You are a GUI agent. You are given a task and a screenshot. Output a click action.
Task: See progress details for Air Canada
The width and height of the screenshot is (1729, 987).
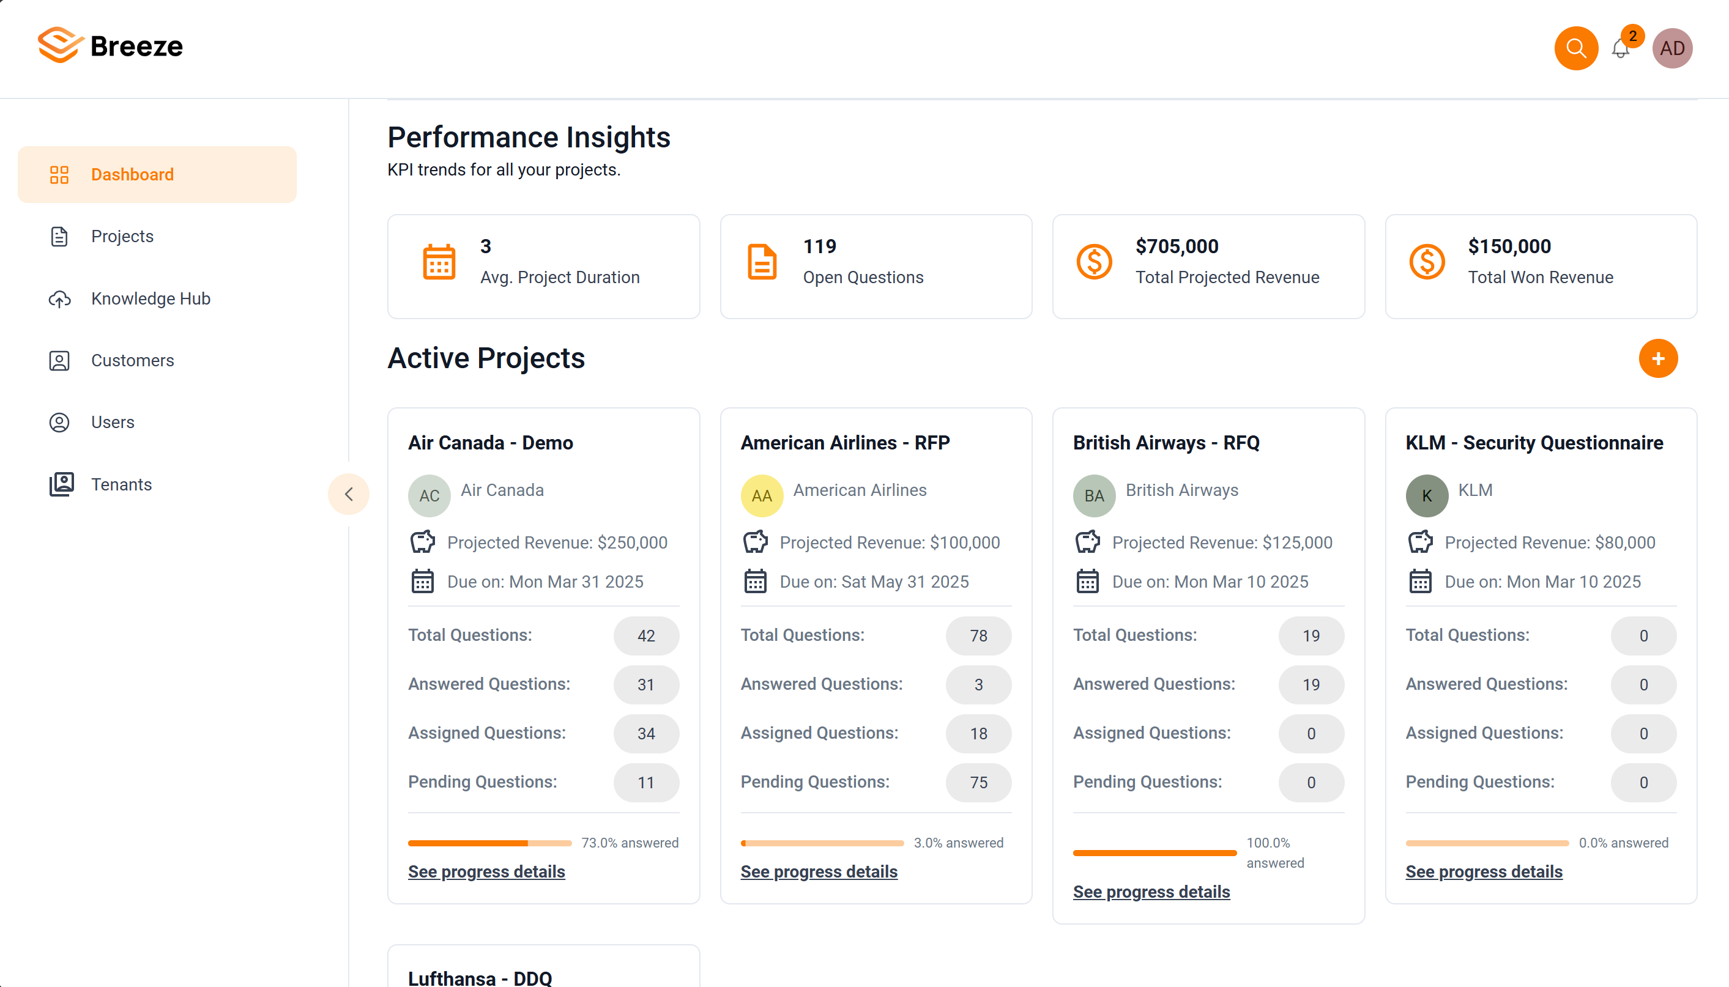(x=486, y=871)
